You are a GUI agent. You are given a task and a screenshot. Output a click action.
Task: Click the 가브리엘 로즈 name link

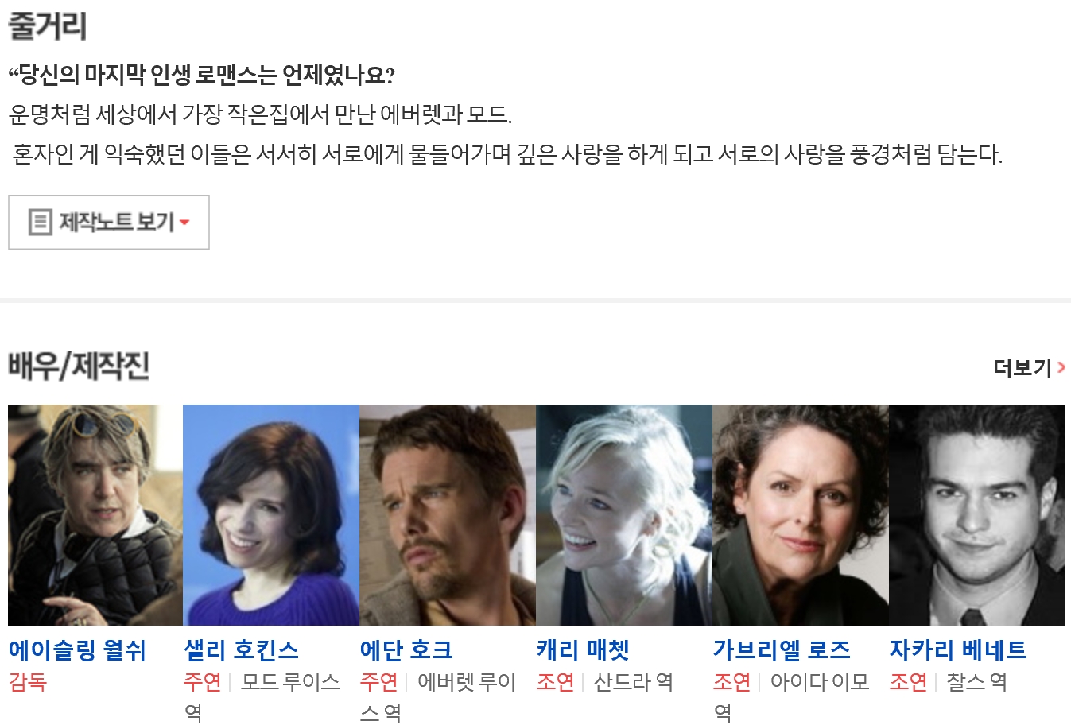pyautogui.click(x=782, y=650)
